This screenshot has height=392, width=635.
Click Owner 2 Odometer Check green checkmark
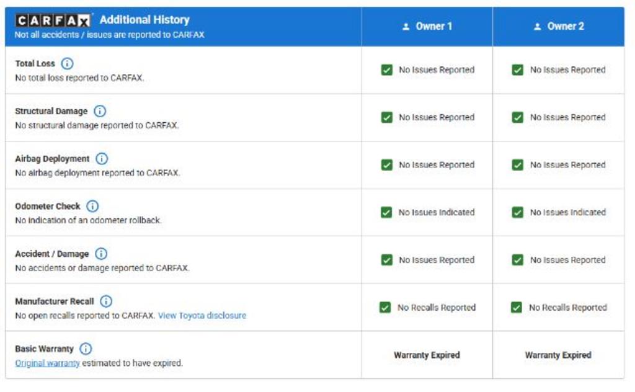518,212
